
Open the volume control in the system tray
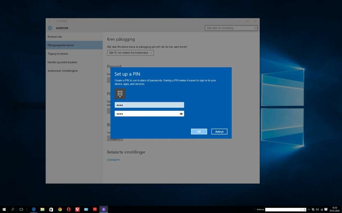tap(317, 210)
